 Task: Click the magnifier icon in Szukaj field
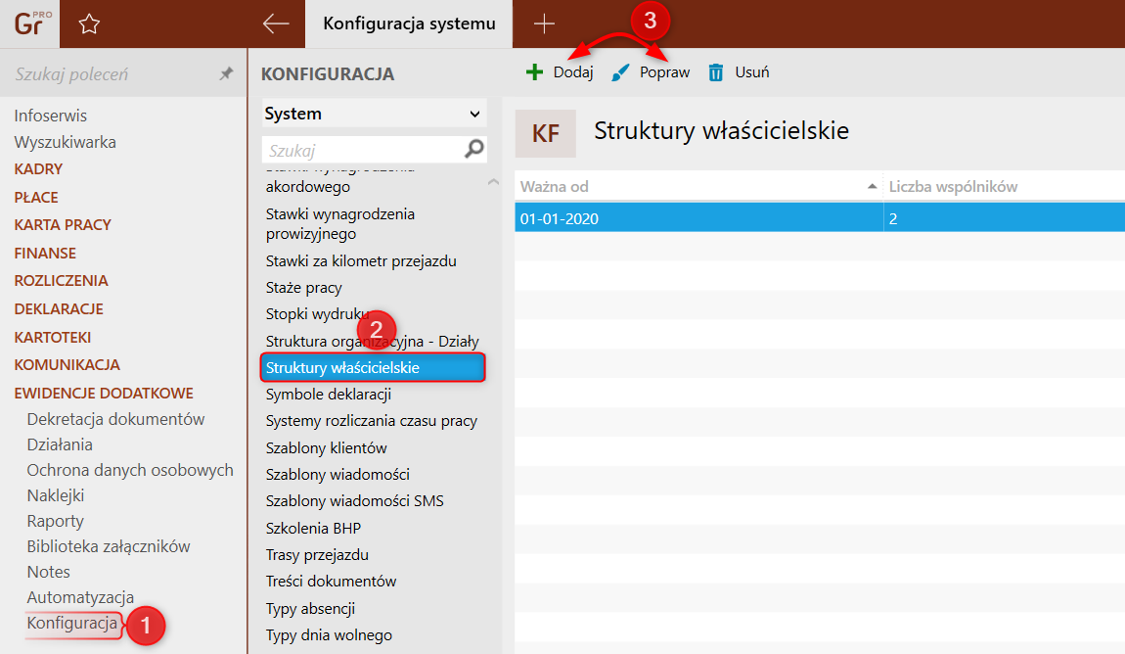(x=473, y=150)
